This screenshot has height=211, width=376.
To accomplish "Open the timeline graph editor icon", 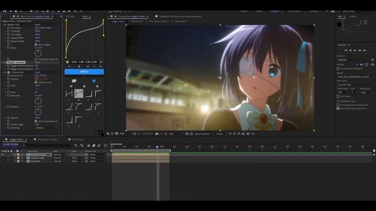I will coord(106,145).
